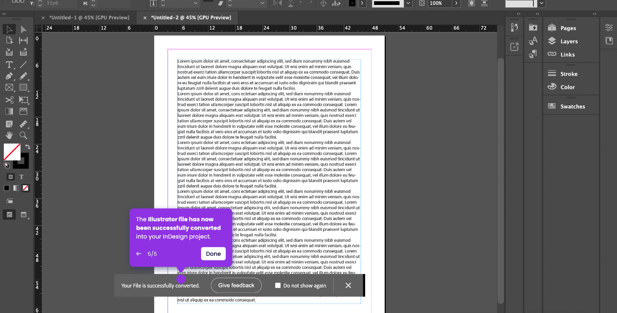Select the Direct Selection tool
Screen dimensions: 617x313
tap(23, 29)
